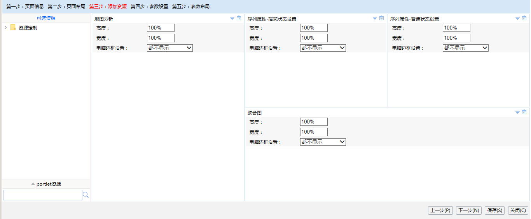This screenshot has width=531, height=219.
Task: Open 电脑边框设置 dropdown in 序列属性-普通状态设置 panel
Action: (x=466, y=48)
